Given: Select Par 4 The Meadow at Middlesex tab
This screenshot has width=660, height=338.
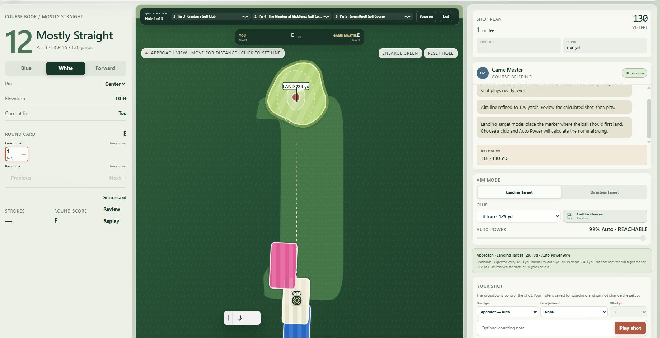Looking at the screenshot, I should click(x=292, y=16).
